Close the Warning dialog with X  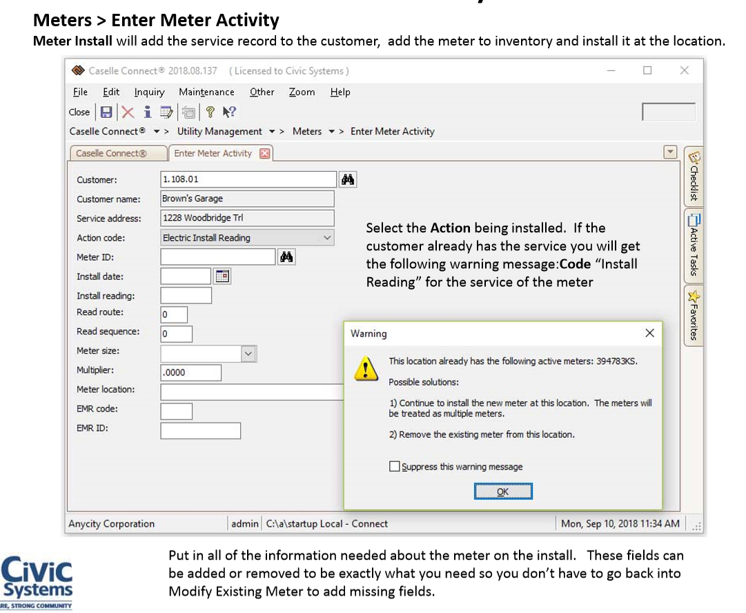coord(649,333)
